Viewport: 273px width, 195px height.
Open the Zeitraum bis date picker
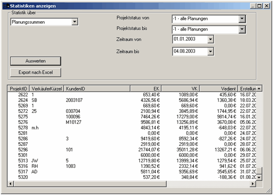tap(210, 51)
